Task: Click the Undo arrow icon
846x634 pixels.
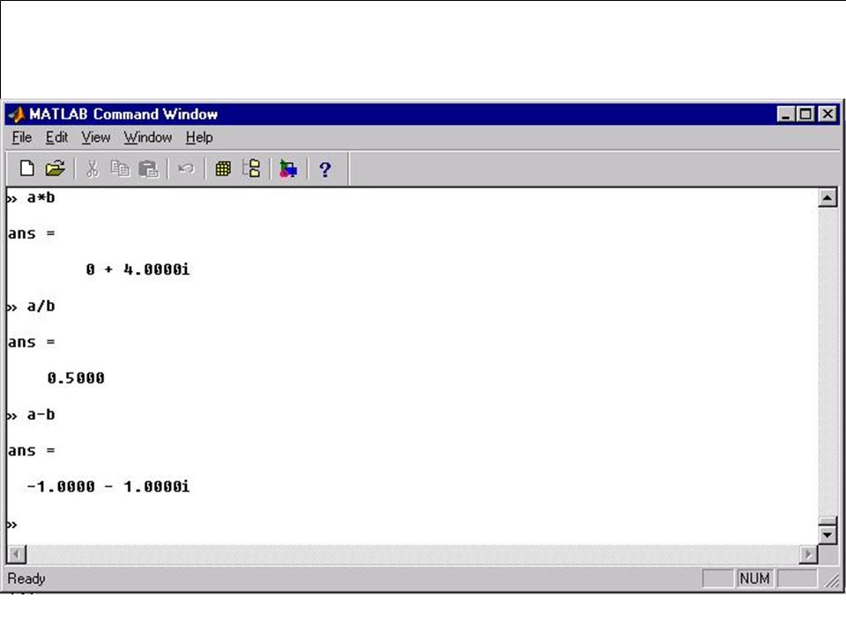Action: point(186,169)
